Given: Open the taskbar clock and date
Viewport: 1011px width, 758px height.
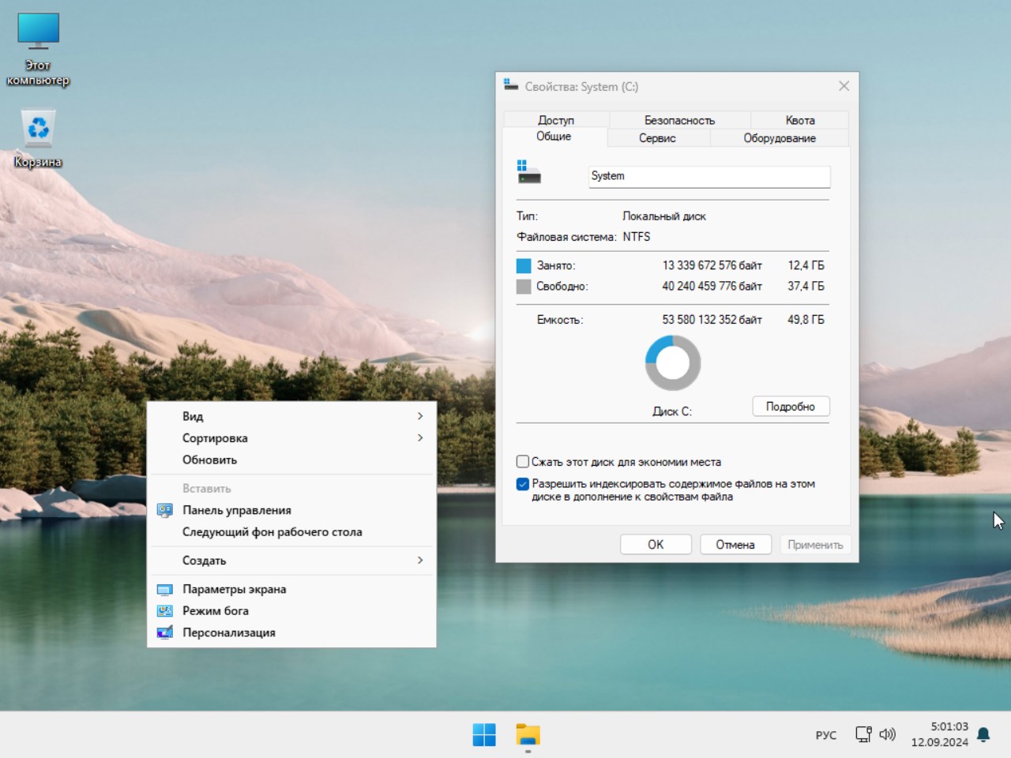Looking at the screenshot, I should coord(940,734).
